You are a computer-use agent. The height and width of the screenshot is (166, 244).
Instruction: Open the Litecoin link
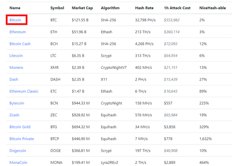click(x=16, y=55)
